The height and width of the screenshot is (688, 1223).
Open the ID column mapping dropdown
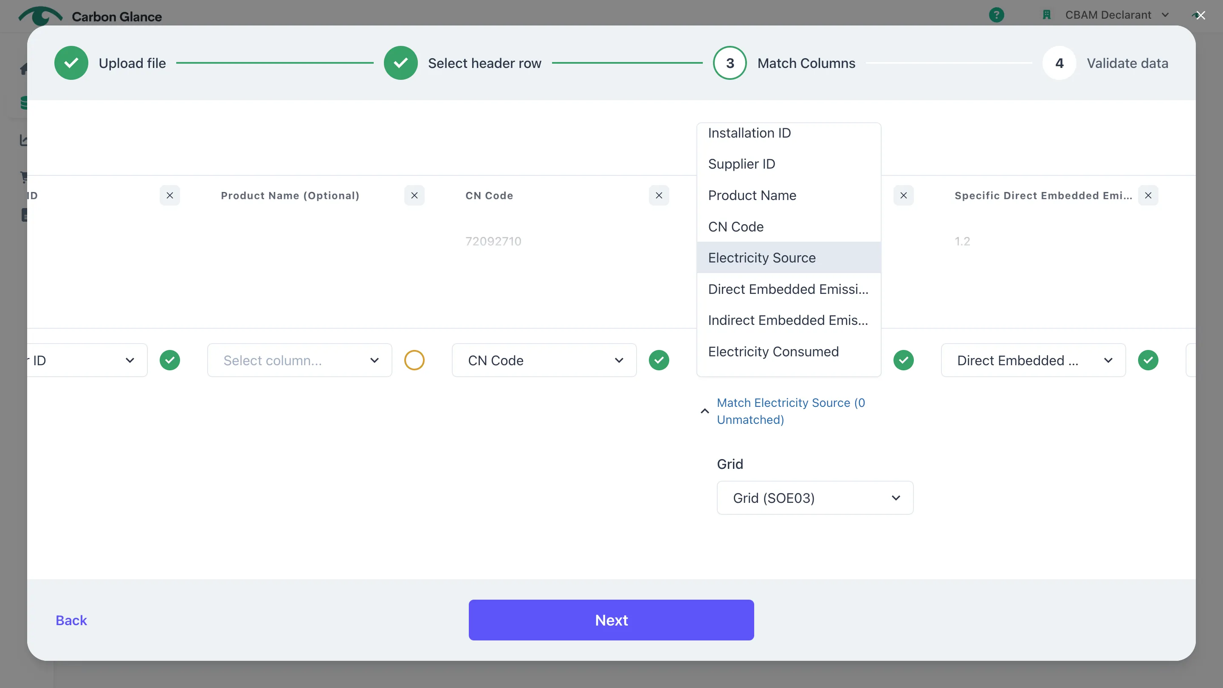[x=87, y=361]
